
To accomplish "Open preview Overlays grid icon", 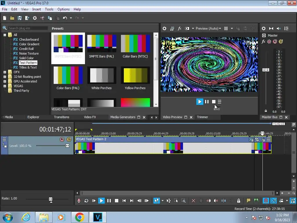I will 226,28.
